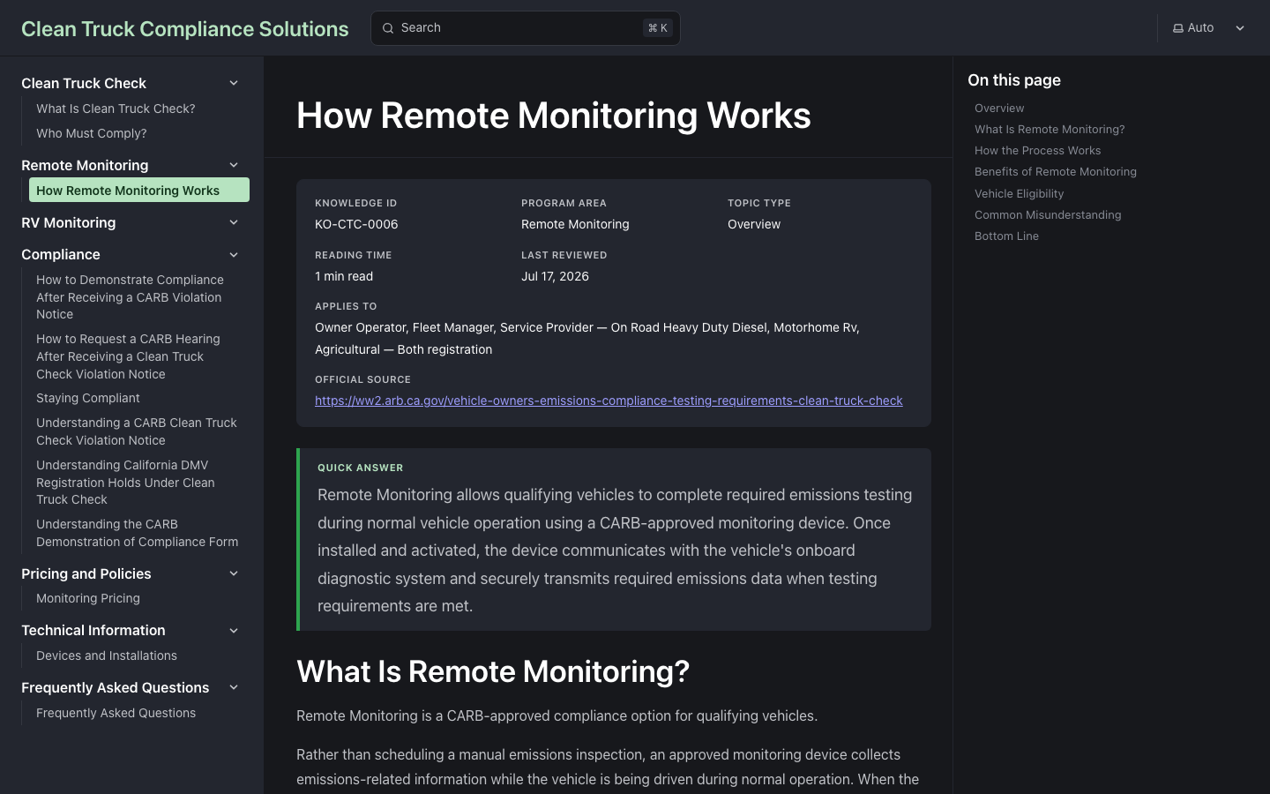Click the Knowledge ID value KO-CTC-0006

tap(356, 224)
